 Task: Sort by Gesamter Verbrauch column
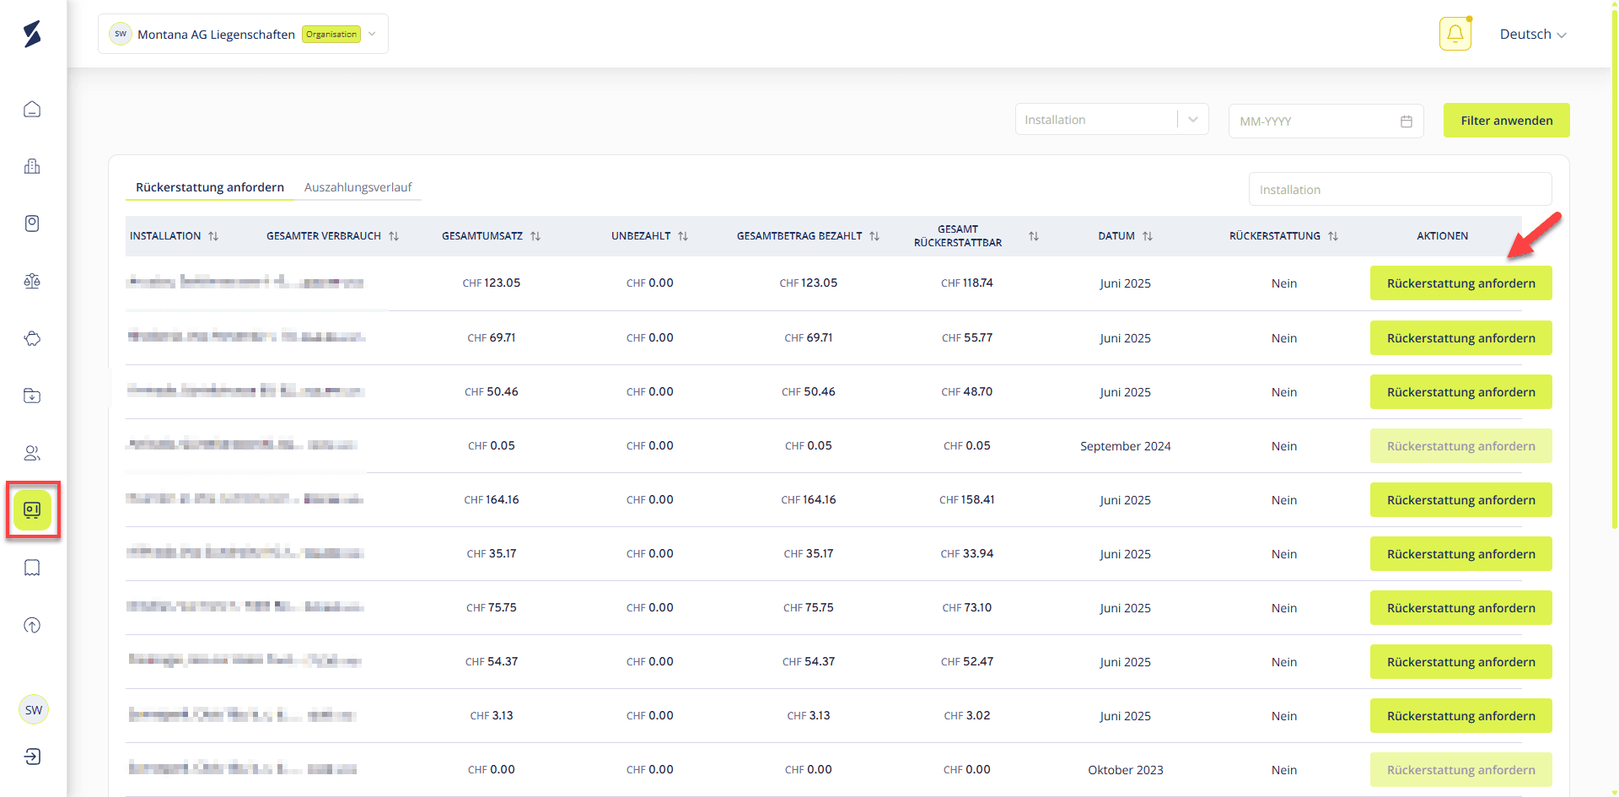tap(394, 236)
